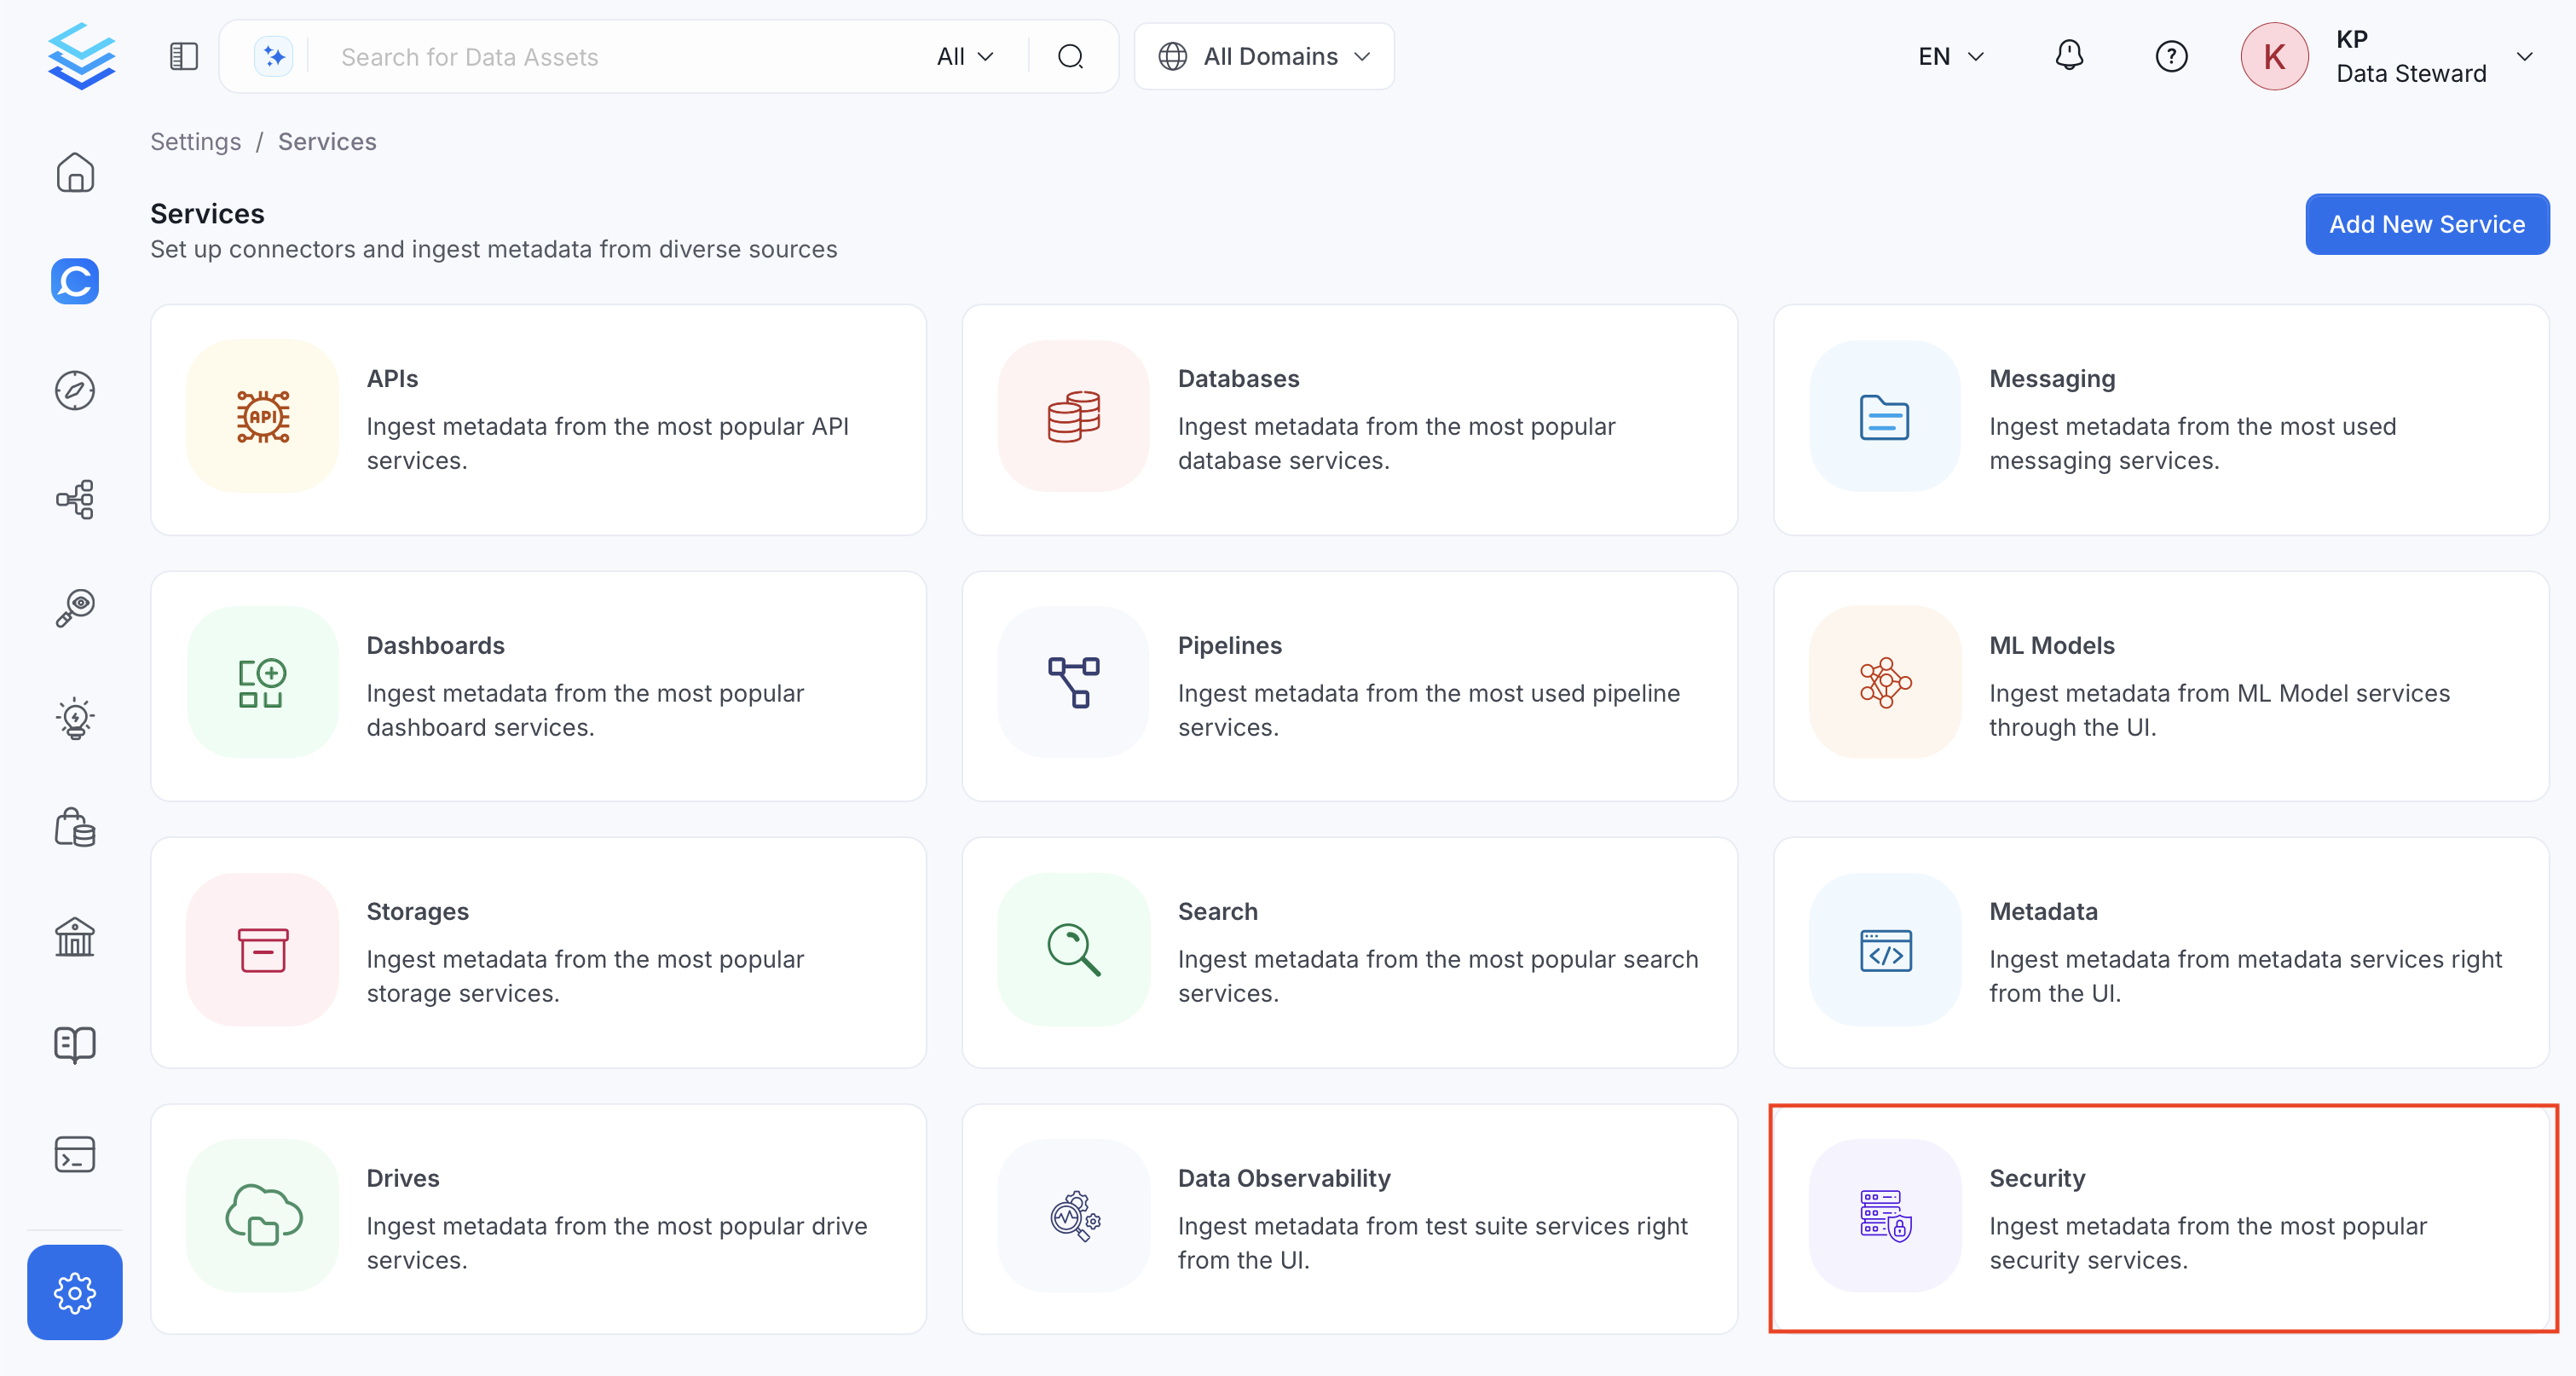Image resolution: width=2576 pixels, height=1376 pixels.
Task: Open the Dashboards service card
Action: coord(538,687)
